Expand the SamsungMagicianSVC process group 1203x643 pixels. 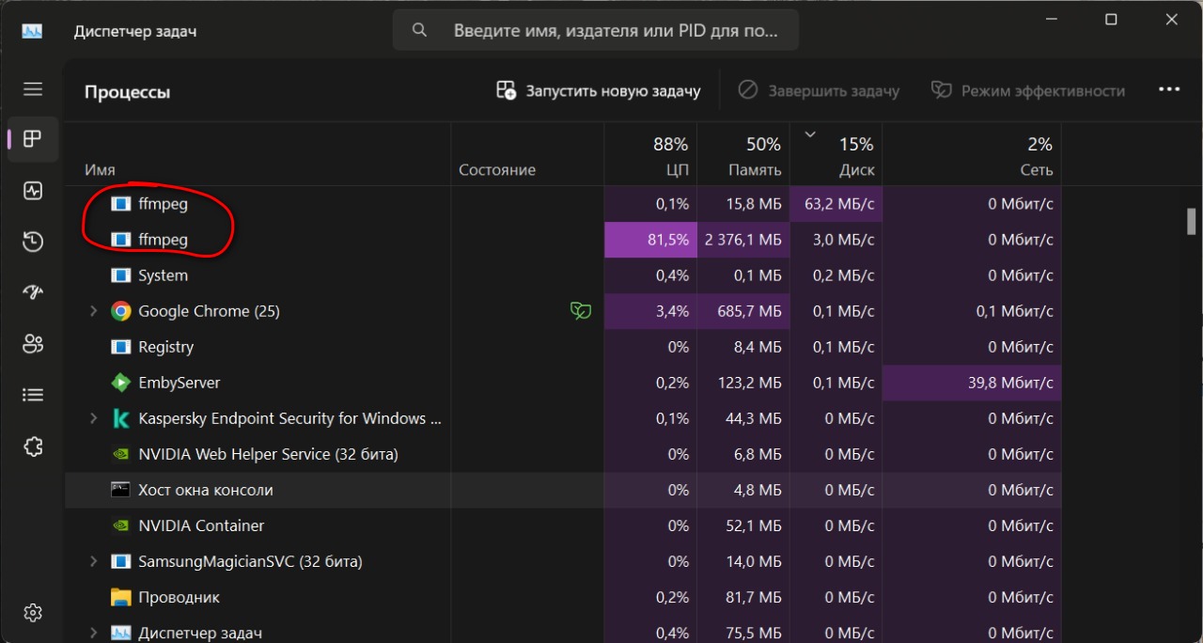(x=93, y=561)
